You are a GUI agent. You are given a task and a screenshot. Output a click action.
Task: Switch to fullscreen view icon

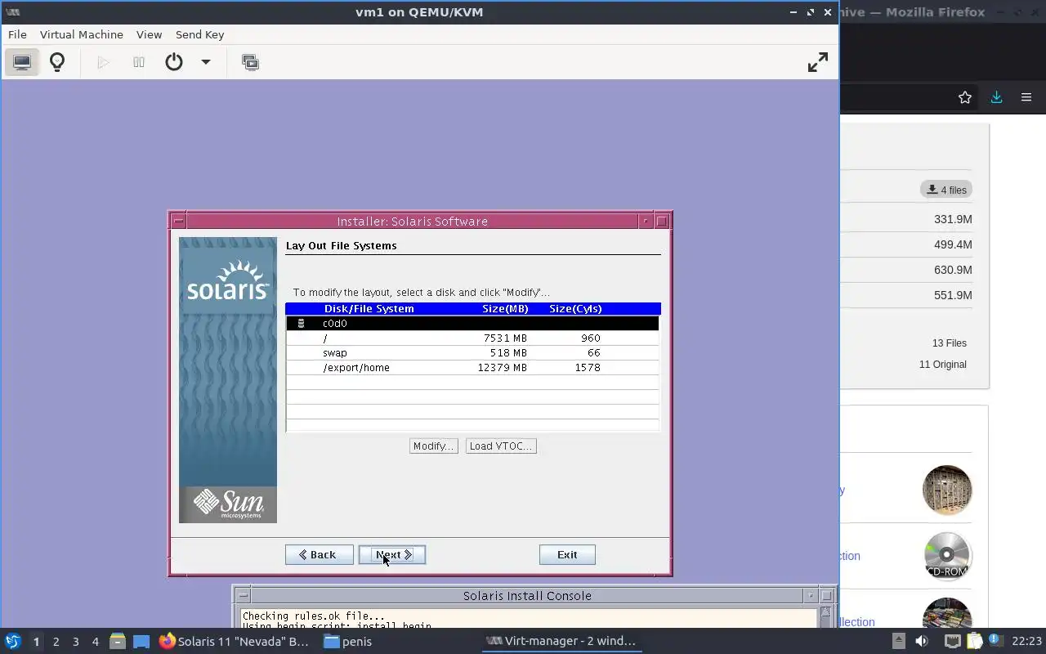point(818,62)
